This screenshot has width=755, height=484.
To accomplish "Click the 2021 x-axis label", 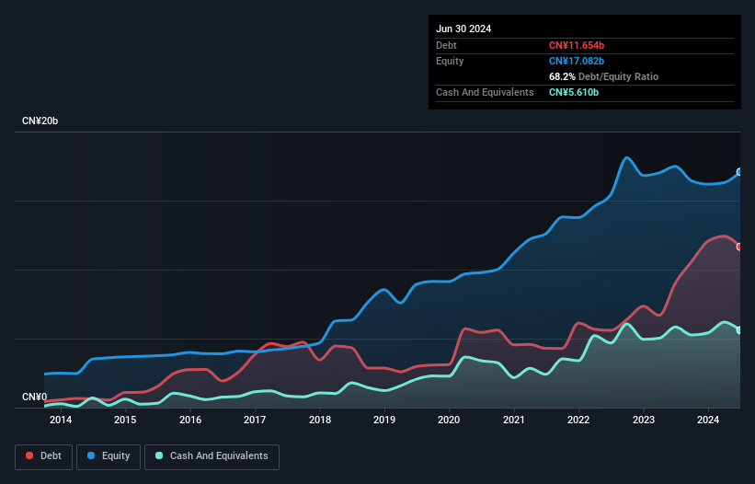I will click(x=514, y=420).
